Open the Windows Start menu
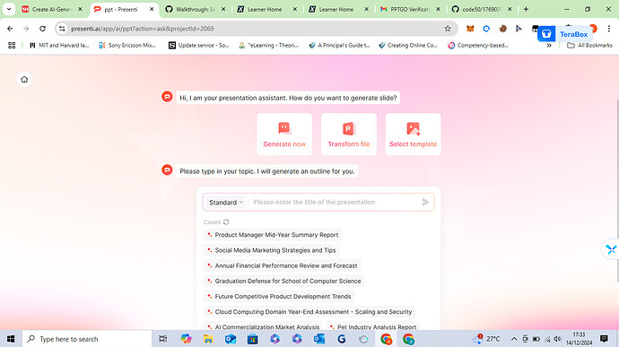The height and width of the screenshot is (347, 619). point(11,339)
